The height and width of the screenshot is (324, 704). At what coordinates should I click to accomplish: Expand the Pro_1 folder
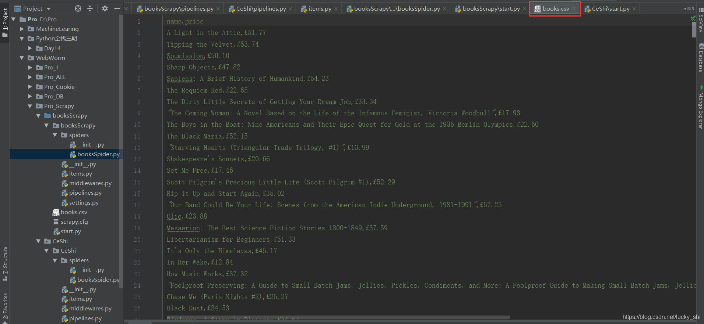pos(30,67)
